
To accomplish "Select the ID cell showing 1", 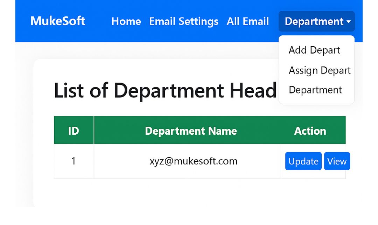I will click(x=74, y=161).
